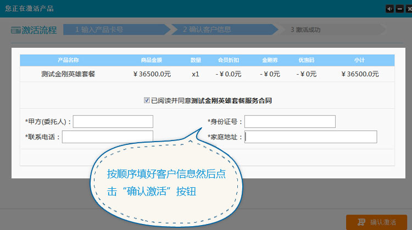Go to step 1 输入产品卡号

(99, 30)
